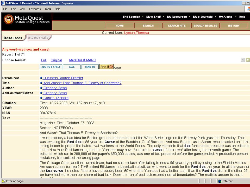The image size is (250, 187).
Task: Open the View menu
Action: point(22,9)
